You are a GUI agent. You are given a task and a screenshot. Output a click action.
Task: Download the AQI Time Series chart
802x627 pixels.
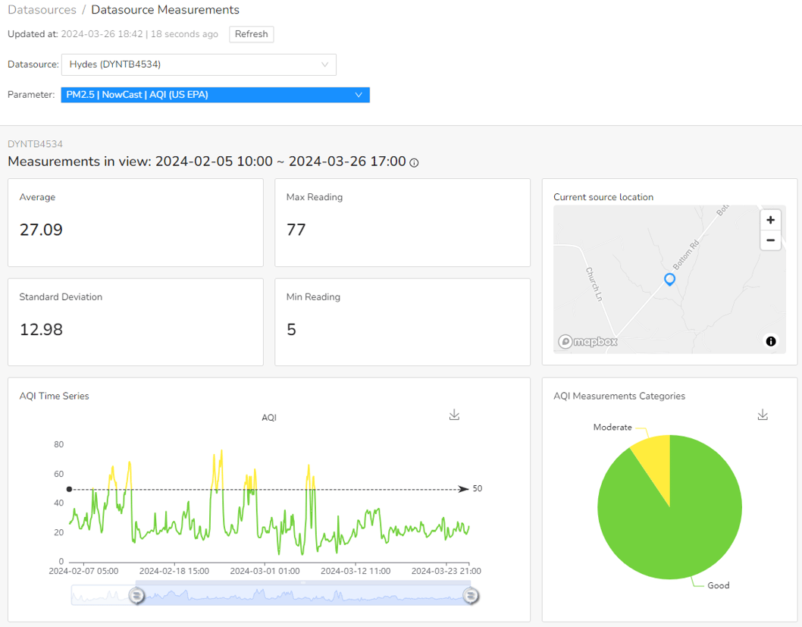point(454,415)
